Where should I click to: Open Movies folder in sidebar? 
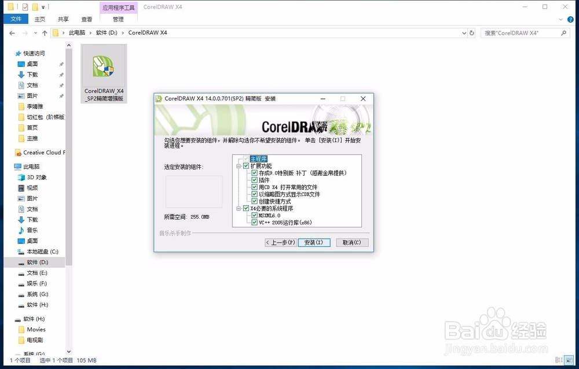(36, 330)
